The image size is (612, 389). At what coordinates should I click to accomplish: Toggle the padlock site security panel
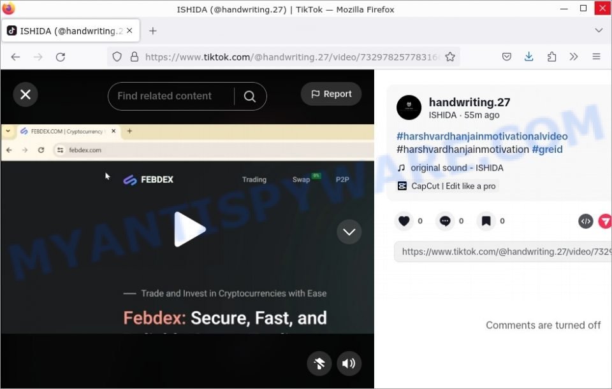133,57
